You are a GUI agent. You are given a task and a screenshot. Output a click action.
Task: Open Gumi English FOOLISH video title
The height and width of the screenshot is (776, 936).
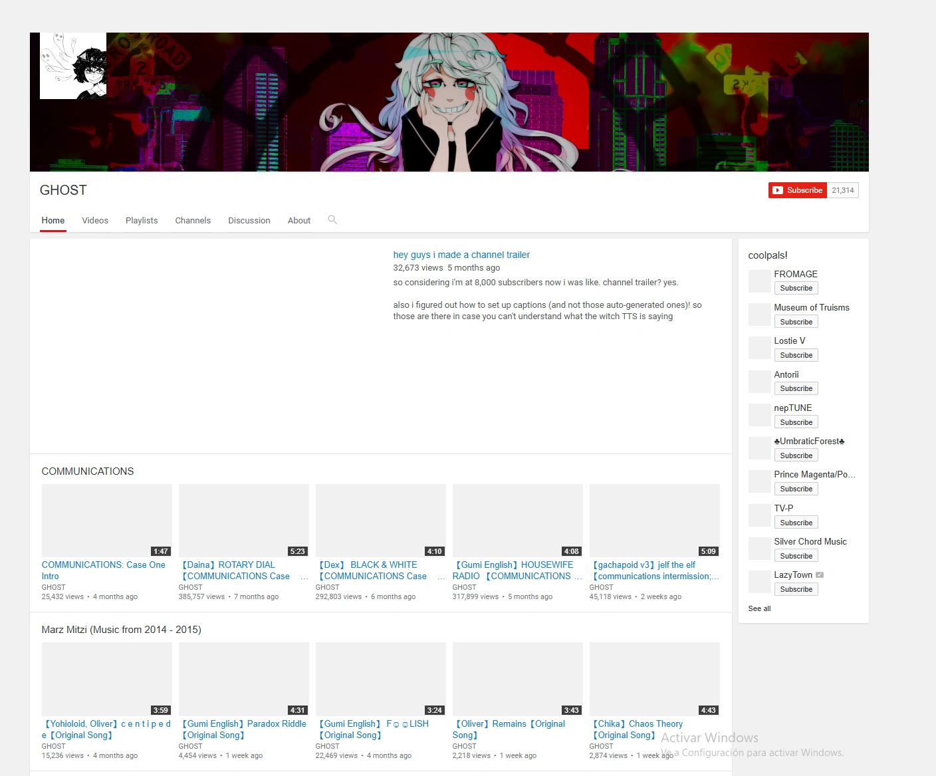click(374, 729)
